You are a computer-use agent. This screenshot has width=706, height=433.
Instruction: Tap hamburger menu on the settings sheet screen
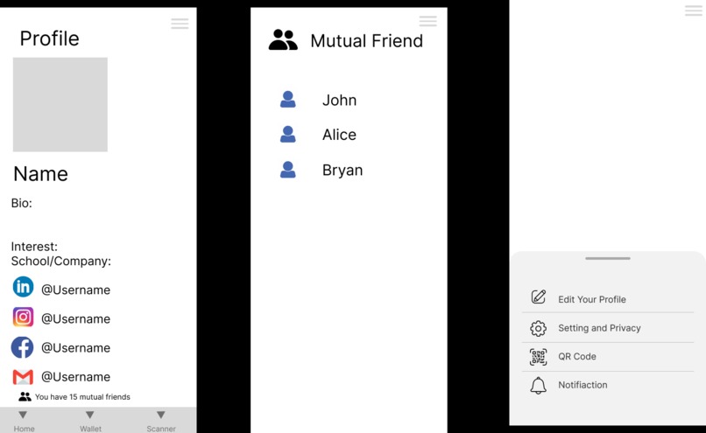click(694, 10)
